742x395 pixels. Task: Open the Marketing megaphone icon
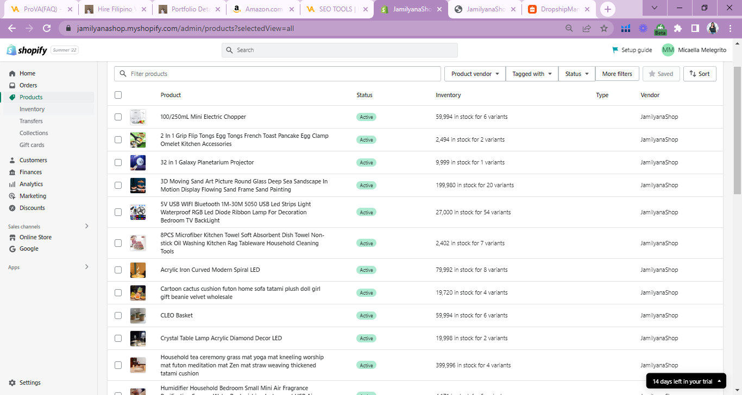(x=12, y=196)
